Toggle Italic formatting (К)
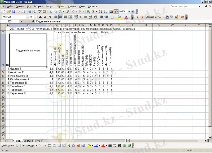This screenshot has width=212, height=153. (45, 17)
